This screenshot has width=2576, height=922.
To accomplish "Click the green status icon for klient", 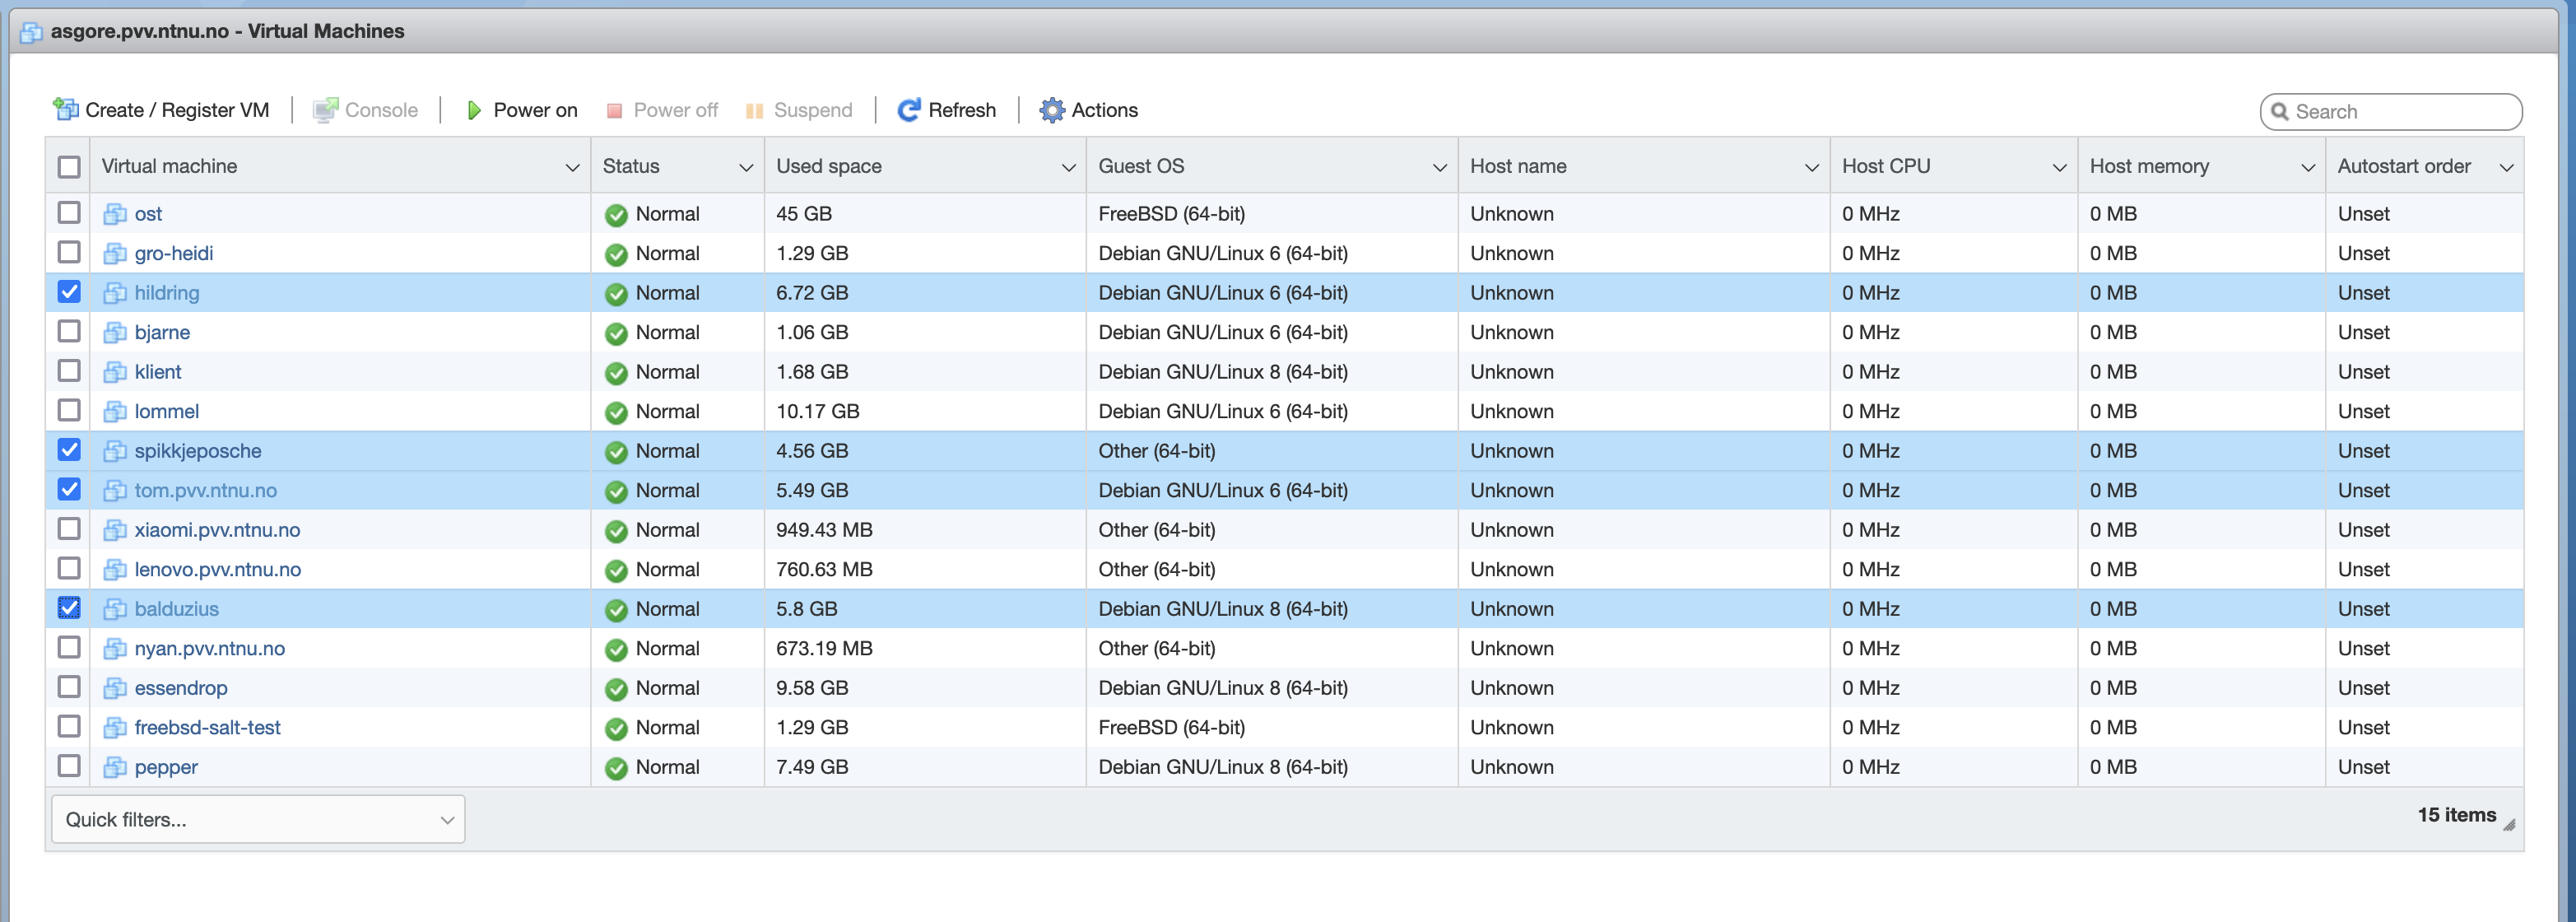I will pos(616,373).
